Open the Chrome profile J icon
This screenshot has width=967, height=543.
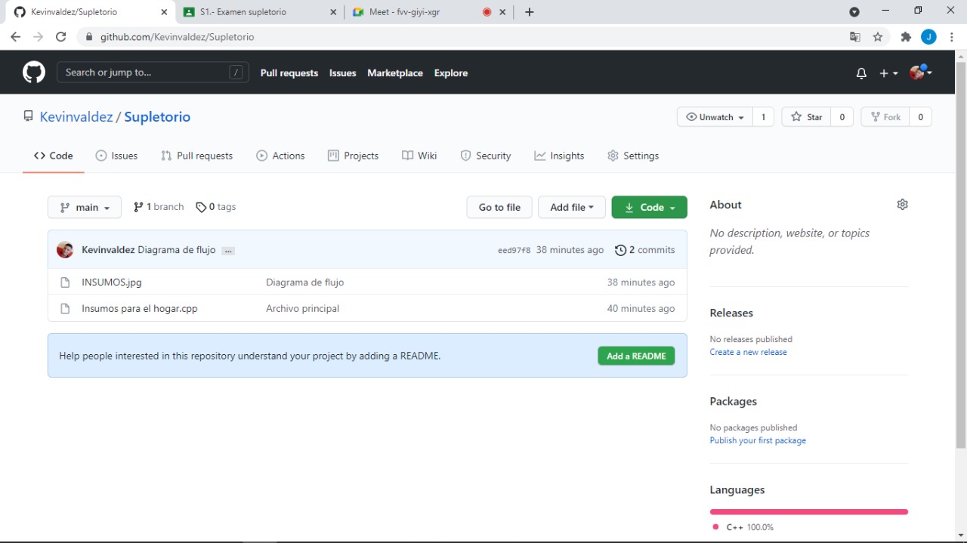(929, 36)
